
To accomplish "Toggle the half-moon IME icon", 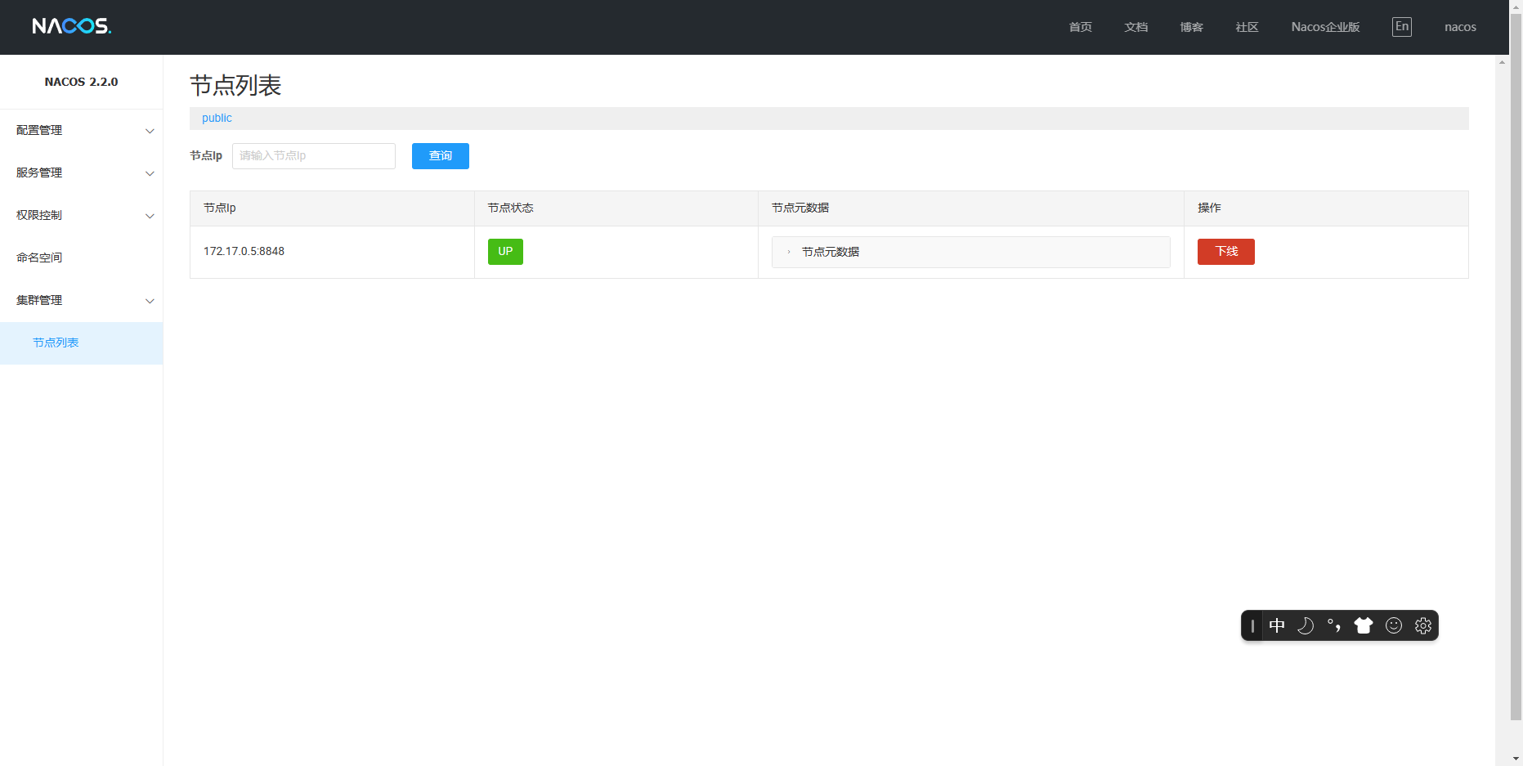I will (x=1306, y=626).
